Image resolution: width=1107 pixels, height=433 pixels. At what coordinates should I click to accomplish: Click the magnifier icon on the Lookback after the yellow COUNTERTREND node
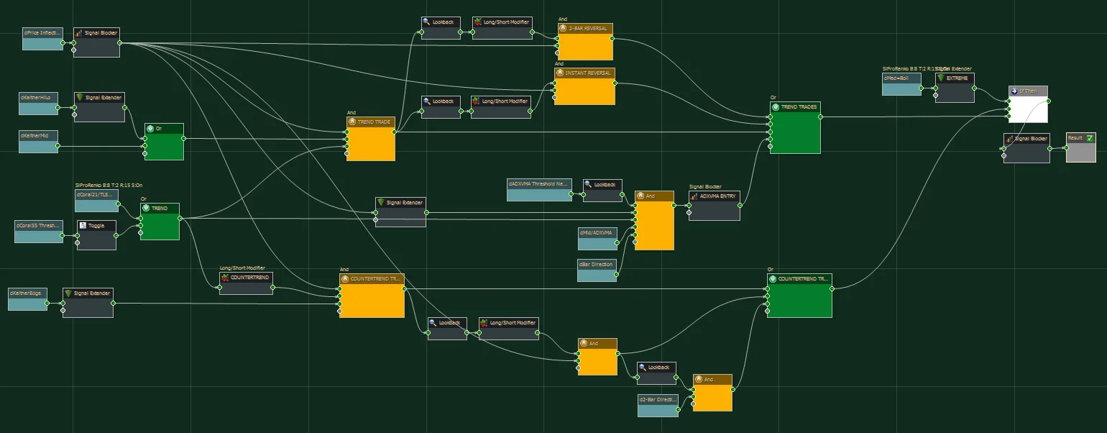pyautogui.click(x=433, y=323)
